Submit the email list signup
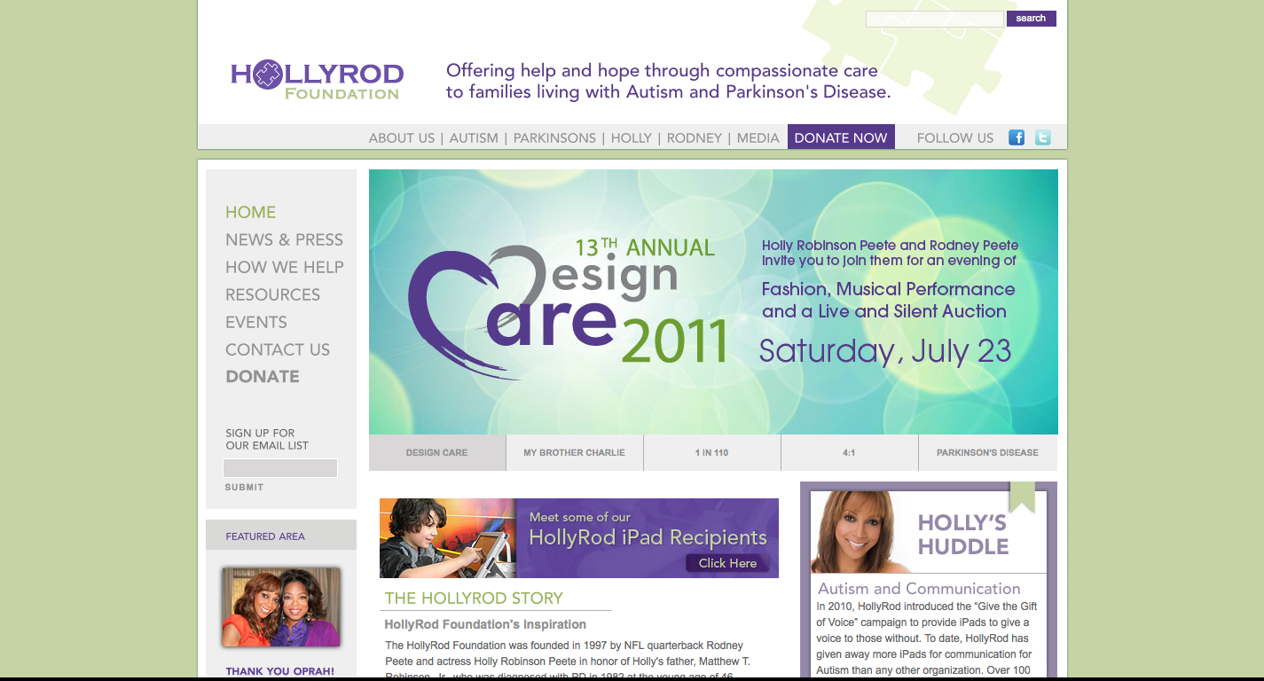This screenshot has width=1264, height=681. 244,487
